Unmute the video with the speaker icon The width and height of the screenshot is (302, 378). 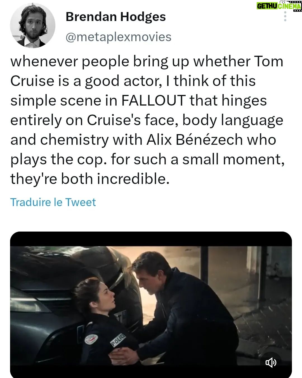click(x=271, y=363)
